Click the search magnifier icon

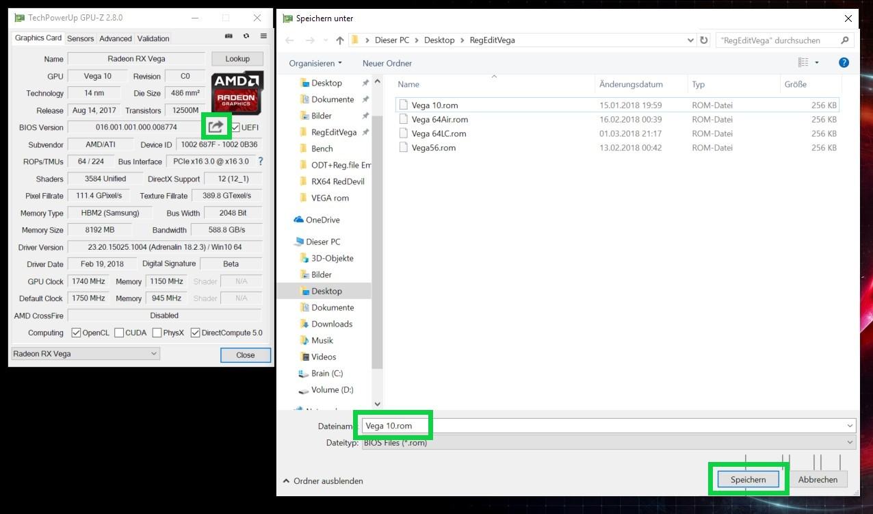[845, 40]
